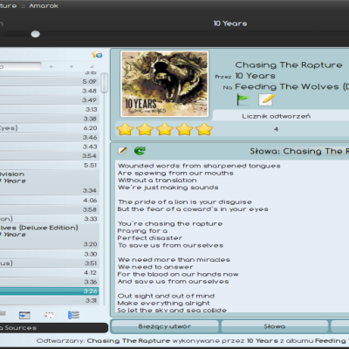This screenshot has height=349, width=349.
Task: Set rating to three stars
Action: point(165,129)
